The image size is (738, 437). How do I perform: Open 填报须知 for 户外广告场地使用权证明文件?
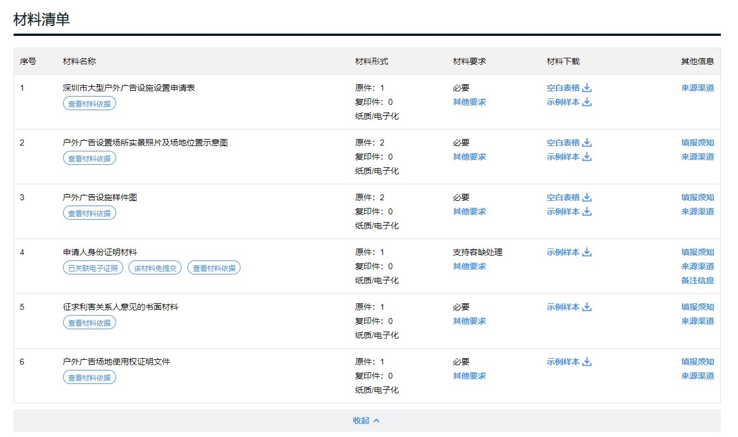click(697, 361)
